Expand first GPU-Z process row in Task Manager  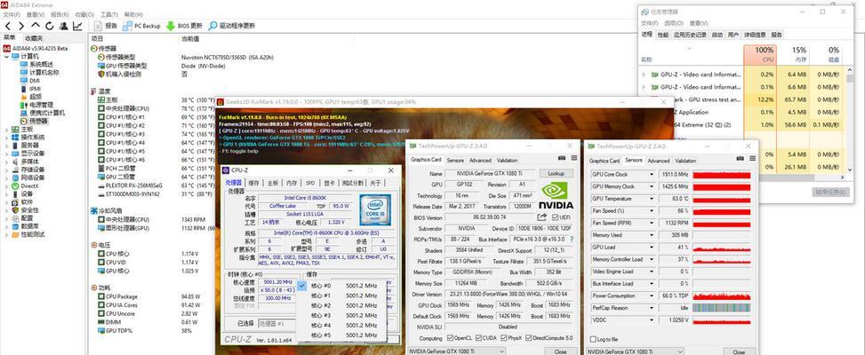[x=644, y=74]
